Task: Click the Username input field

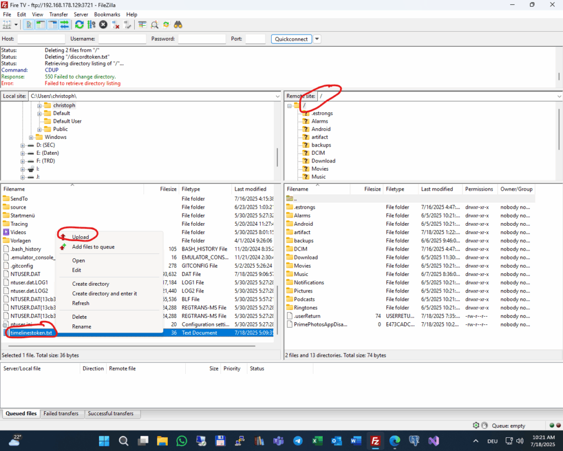Action: point(122,39)
